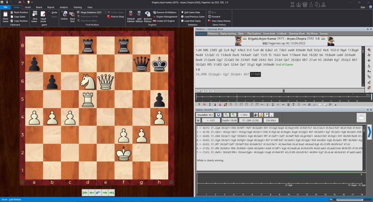373x202 pixels.
Task: Expand the Mega Database 2021 dropdown
Action: point(105,12)
